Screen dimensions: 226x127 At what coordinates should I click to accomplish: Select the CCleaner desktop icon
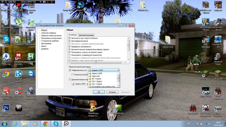[x=19, y=92]
